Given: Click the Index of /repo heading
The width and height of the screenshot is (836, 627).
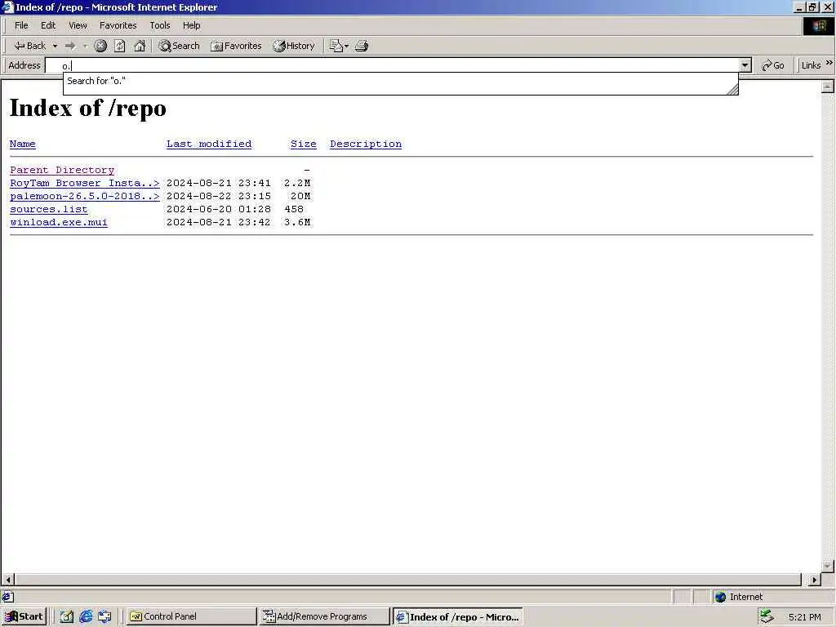Looking at the screenshot, I should 88,108.
